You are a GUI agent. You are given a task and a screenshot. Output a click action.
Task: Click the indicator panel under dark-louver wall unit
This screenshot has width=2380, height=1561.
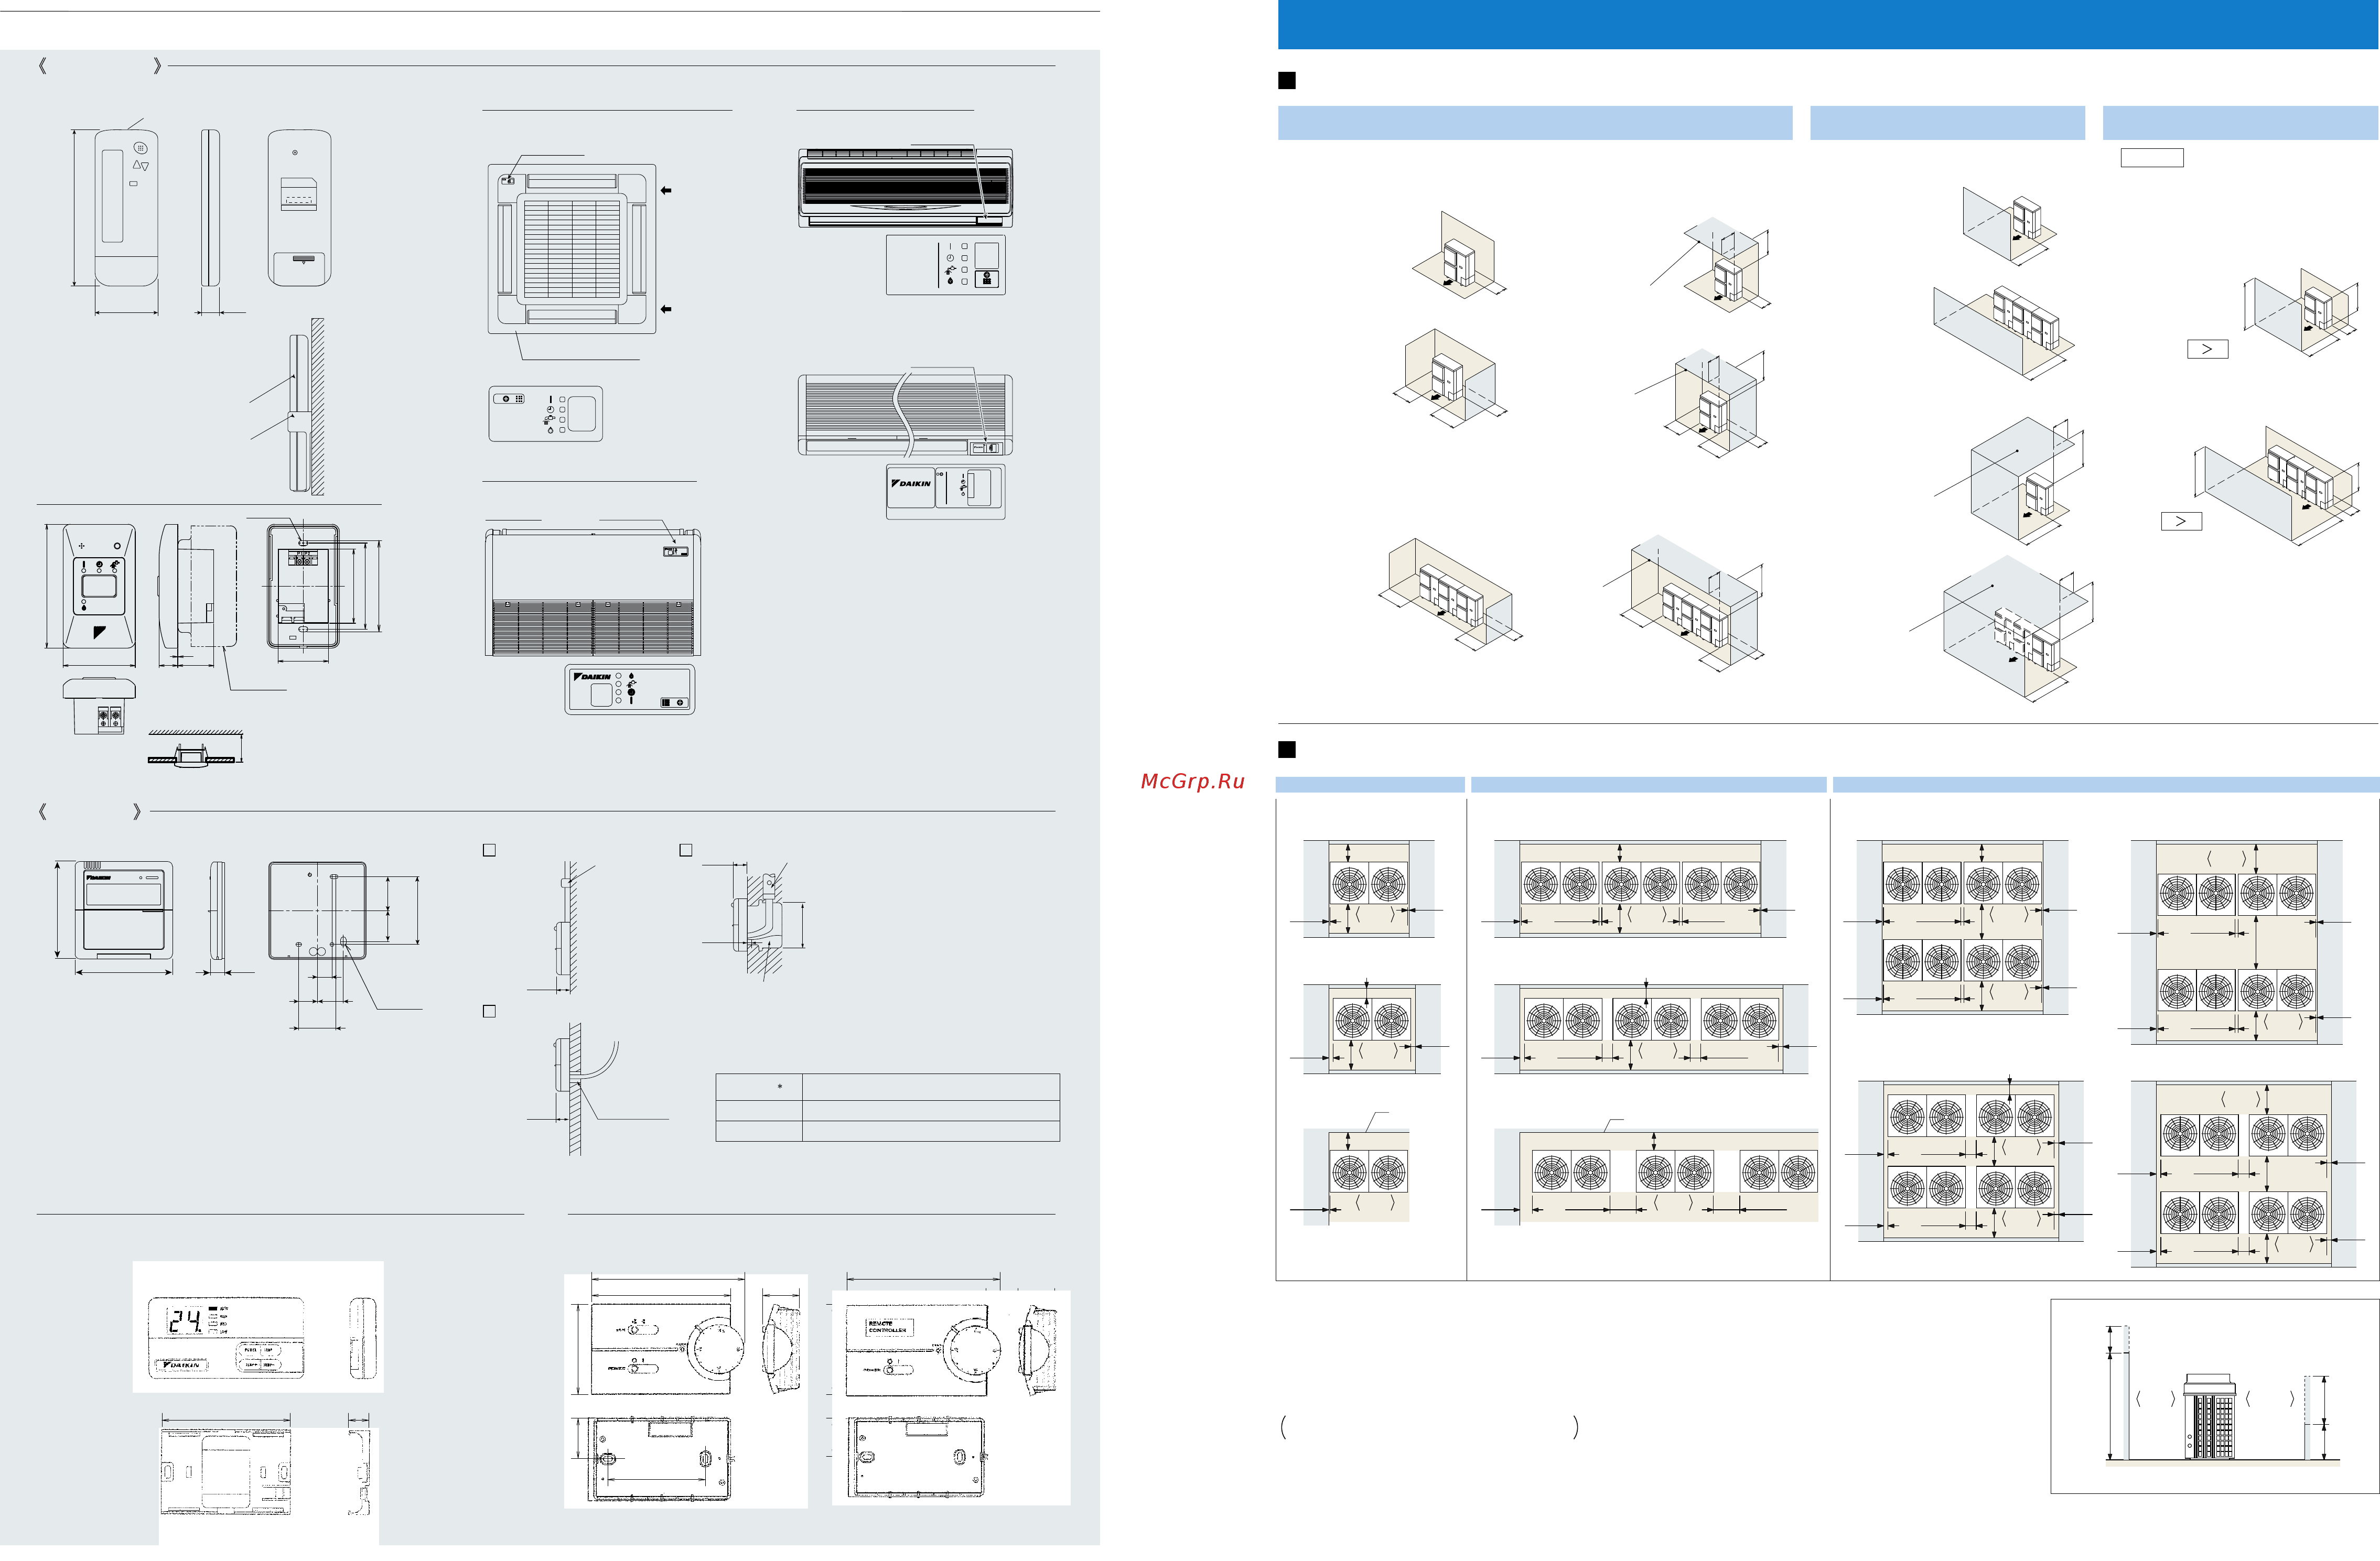946,266
